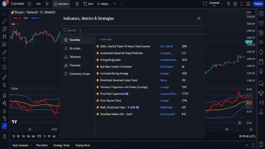Viewport: 265px width, 149px height.
Task: Expand the bottom panel chevron
Action: click(247, 145)
